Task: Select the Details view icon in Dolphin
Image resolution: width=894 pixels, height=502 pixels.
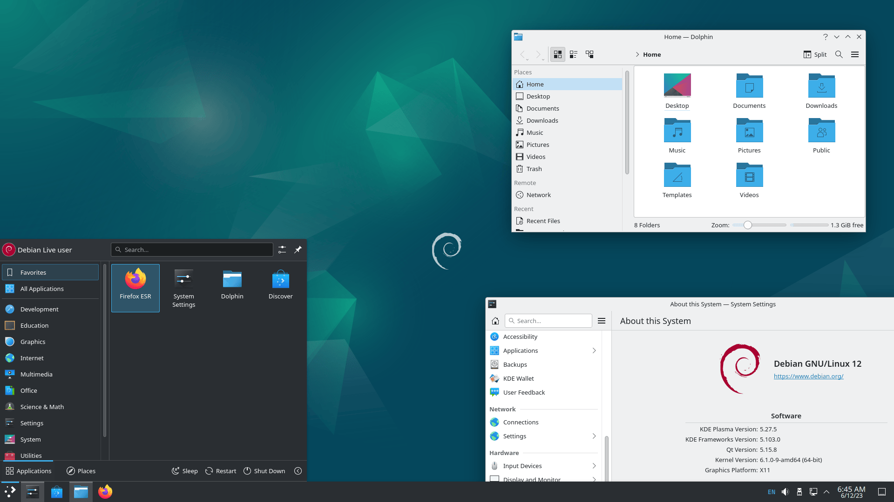Action: [x=574, y=54]
